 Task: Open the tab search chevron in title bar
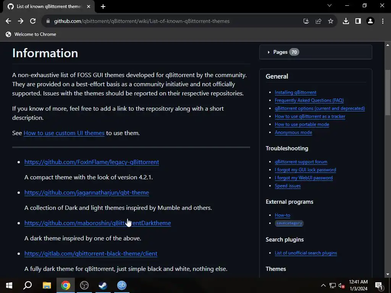330,5
